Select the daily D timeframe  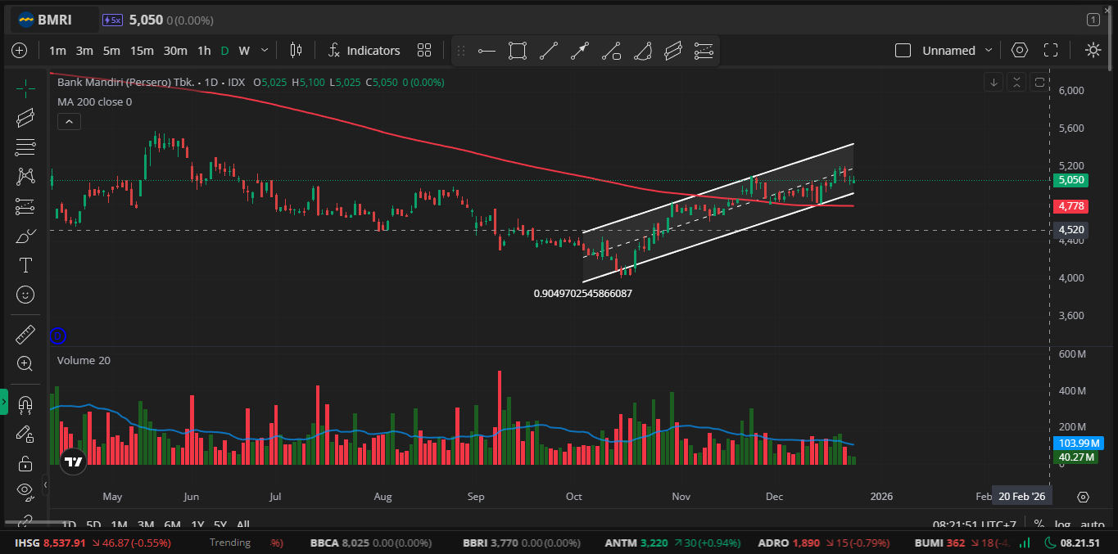[x=224, y=50]
